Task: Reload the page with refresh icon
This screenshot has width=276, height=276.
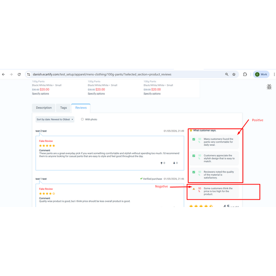Action: coord(19,74)
